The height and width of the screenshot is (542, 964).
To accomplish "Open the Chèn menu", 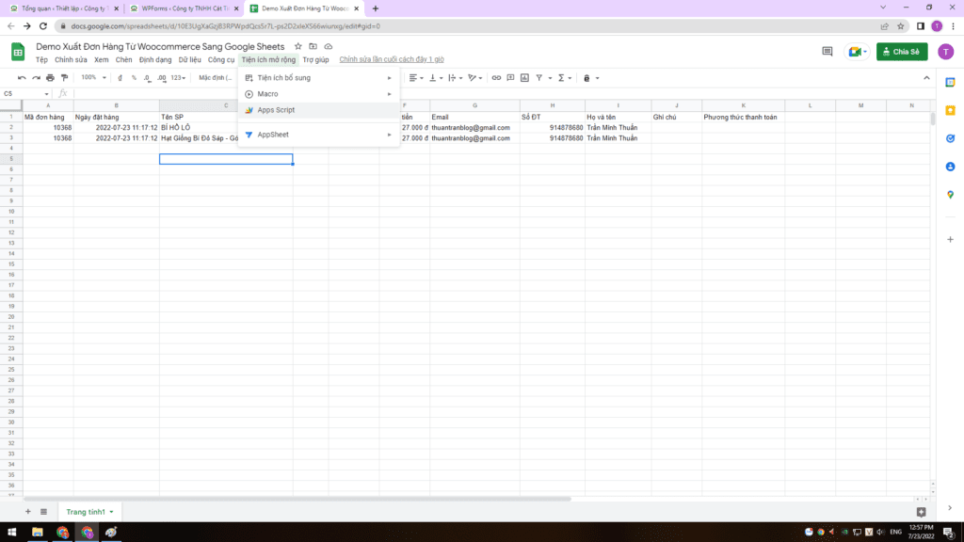I will [123, 59].
